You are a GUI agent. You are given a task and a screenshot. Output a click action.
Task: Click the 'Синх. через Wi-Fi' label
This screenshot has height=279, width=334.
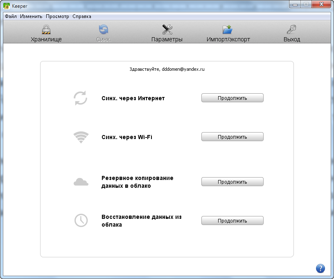[127, 137]
